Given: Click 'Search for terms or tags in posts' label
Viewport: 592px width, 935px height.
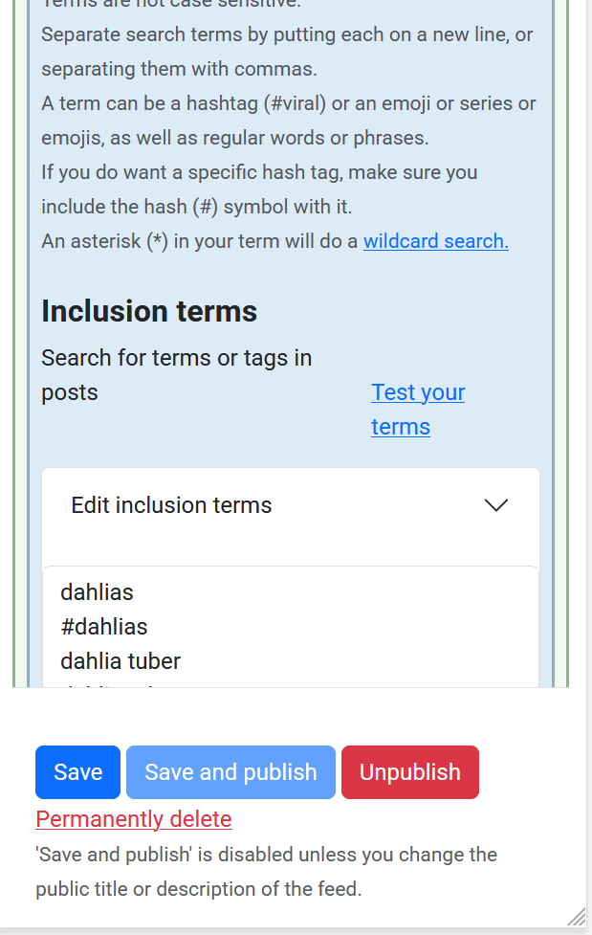Looking at the screenshot, I should [x=177, y=374].
